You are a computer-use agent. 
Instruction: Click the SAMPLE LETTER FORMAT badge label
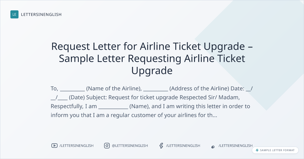(277, 150)
